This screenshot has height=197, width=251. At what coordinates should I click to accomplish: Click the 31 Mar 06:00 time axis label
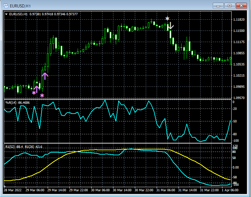pos(166,190)
